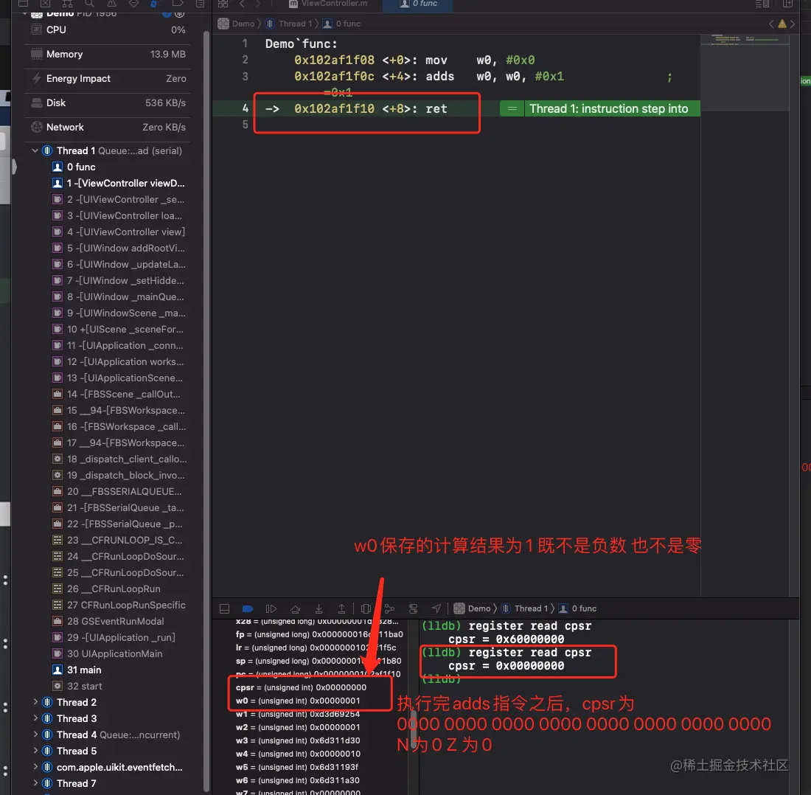Expand Thread 4 in the navigator

(35, 735)
